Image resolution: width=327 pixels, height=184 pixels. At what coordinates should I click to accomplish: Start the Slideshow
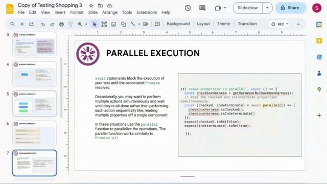[247, 8]
